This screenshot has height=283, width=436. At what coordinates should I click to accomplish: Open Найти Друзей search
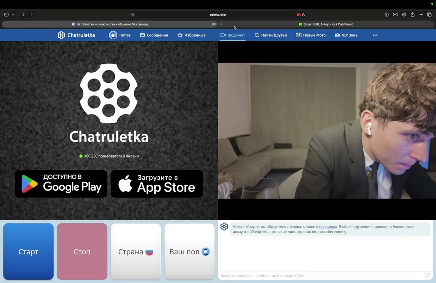click(x=270, y=35)
